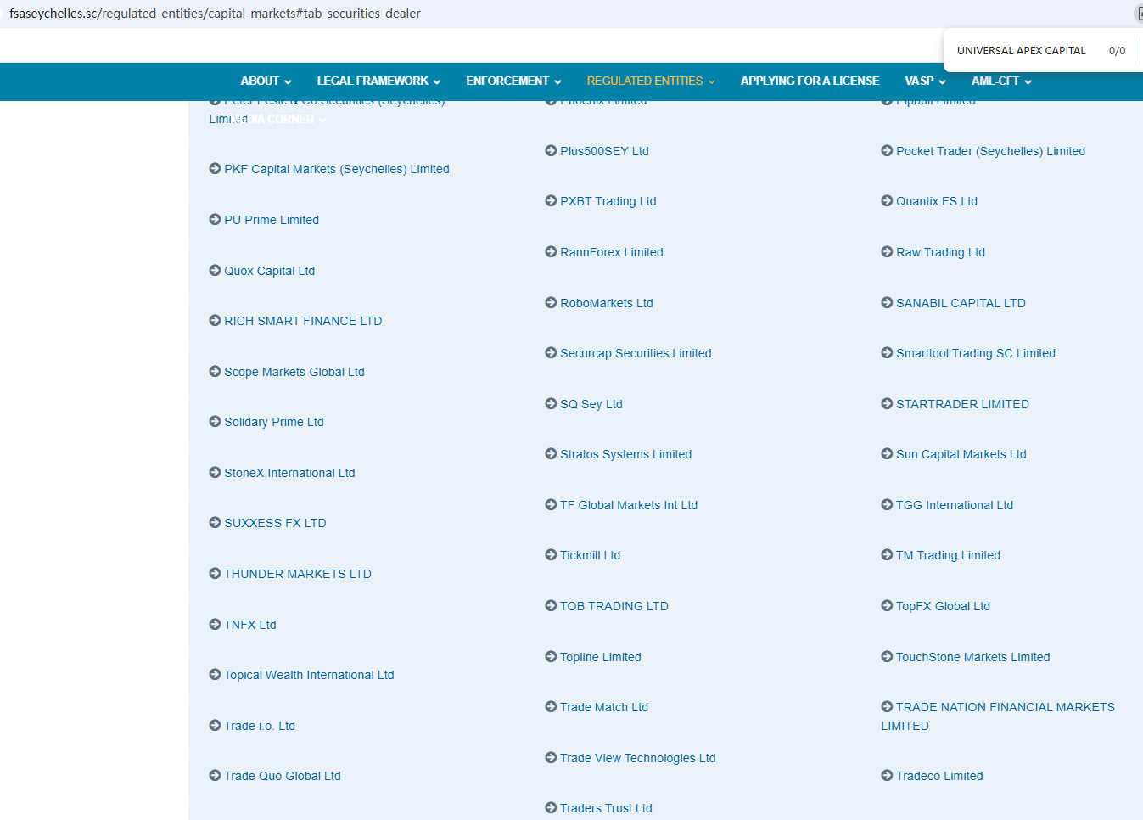Open TM Trading Limited entity link
Image resolution: width=1143 pixels, height=820 pixels.
[948, 555]
